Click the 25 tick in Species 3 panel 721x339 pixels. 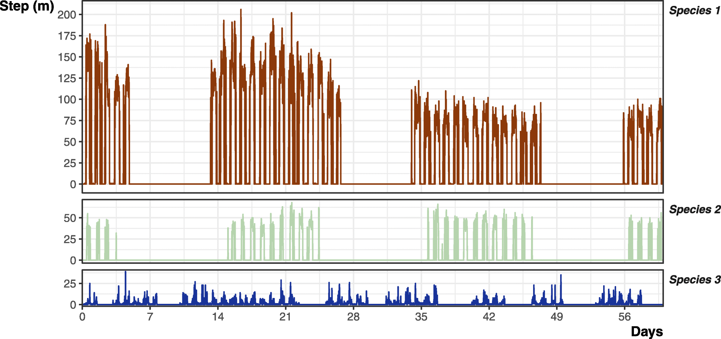[70, 284]
